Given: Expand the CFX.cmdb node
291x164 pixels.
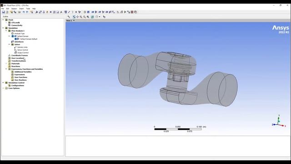Looking at the screenshot, I should [x=6, y=22].
